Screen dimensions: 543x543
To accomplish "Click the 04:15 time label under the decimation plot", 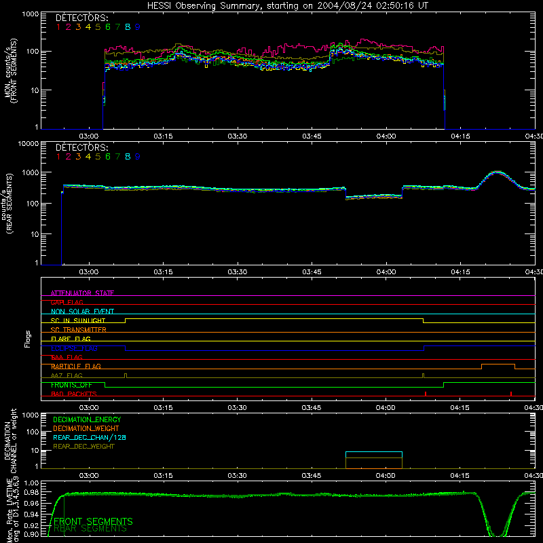I will coord(460,476).
